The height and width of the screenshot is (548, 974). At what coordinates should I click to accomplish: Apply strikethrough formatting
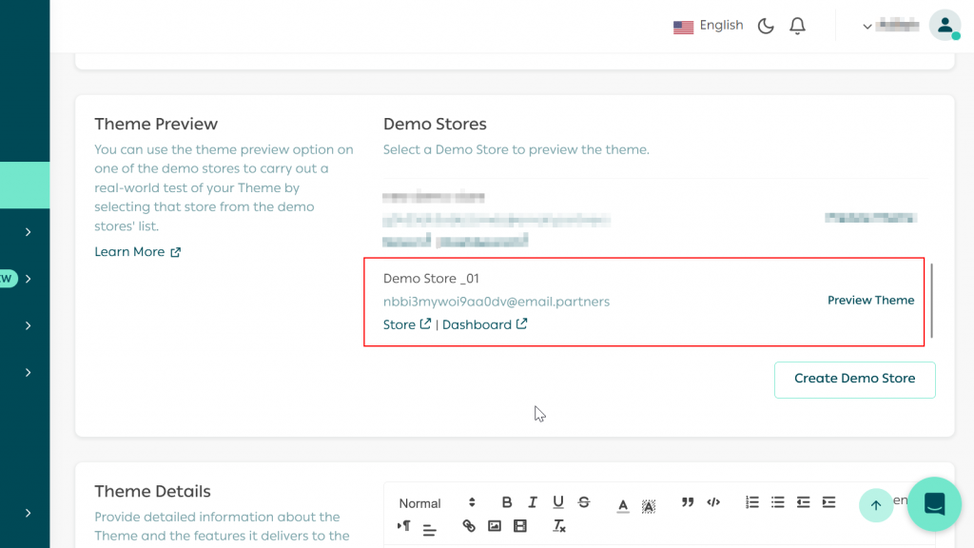tap(583, 502)
